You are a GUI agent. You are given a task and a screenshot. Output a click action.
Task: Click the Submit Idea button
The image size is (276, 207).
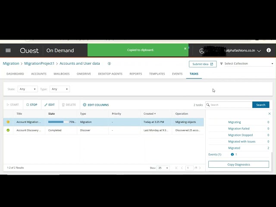pyautogui.click(x=203, y=64)
